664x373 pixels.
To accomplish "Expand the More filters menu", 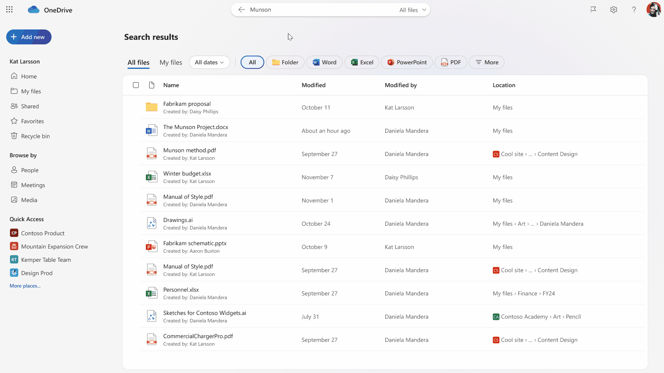I will (x=487, y=62).
